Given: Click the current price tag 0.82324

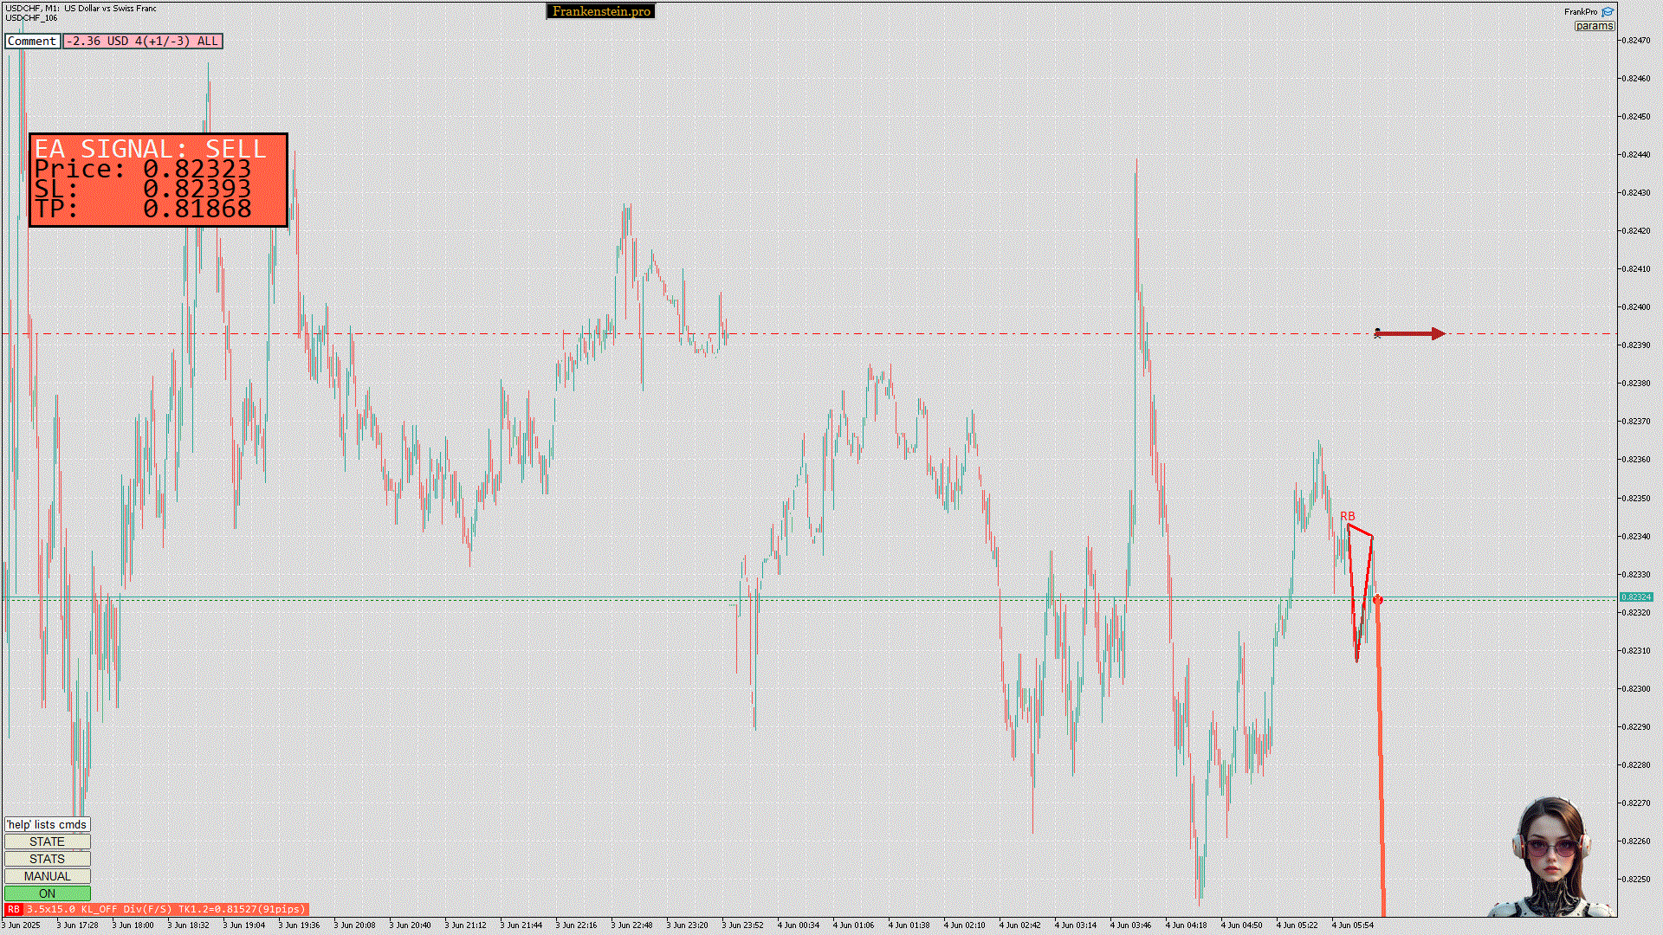Looking at the screenshot, I should (1636, 597).
